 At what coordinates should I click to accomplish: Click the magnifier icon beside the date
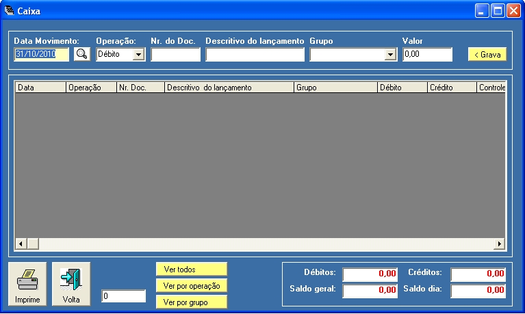[x=82, y=54]
